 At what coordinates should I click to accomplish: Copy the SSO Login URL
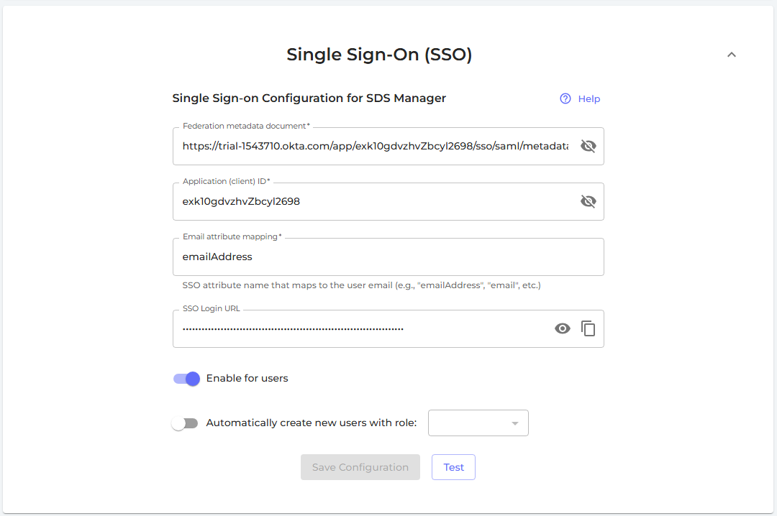point(589,328)
